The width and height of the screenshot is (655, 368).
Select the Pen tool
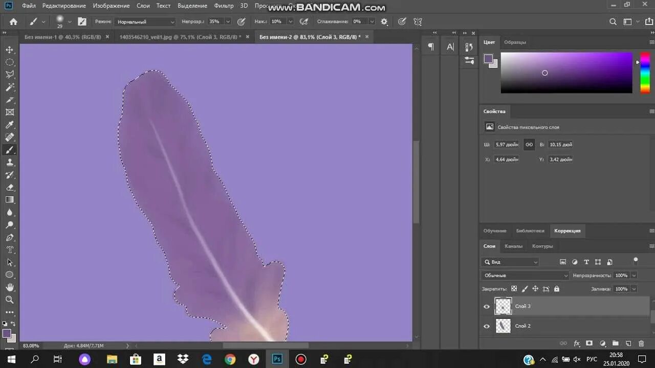(x=10, y=238)
